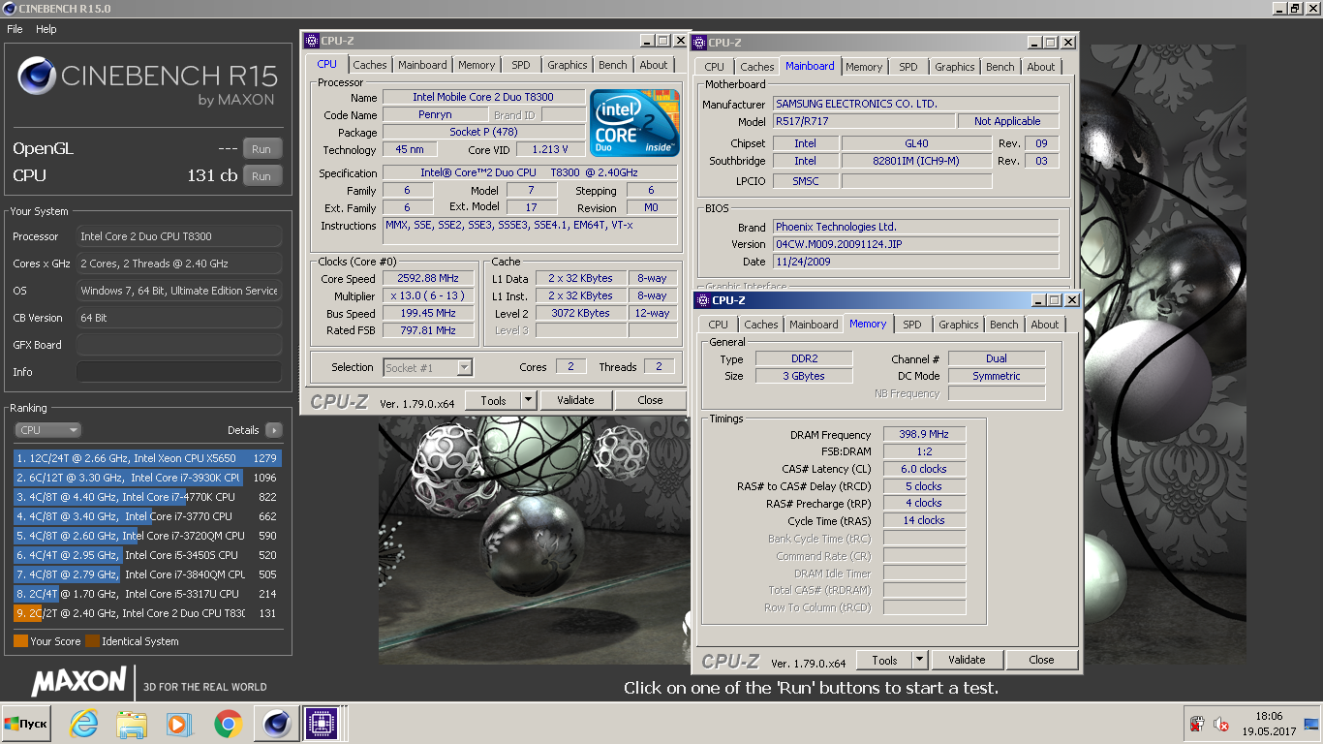Open the CPU ranking type dropdown
The height and width of the screenshot is (744, 1323).
click(47, 430)
